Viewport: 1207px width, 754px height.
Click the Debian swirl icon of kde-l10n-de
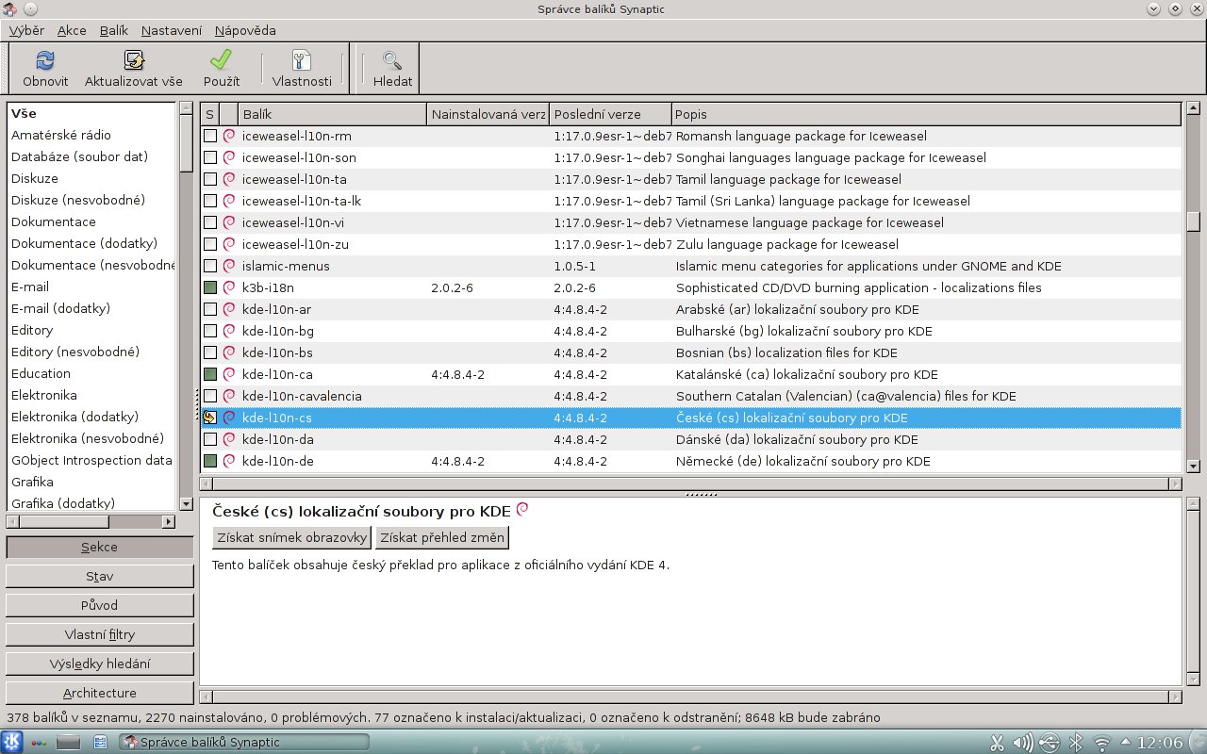(x=228, y=461)
